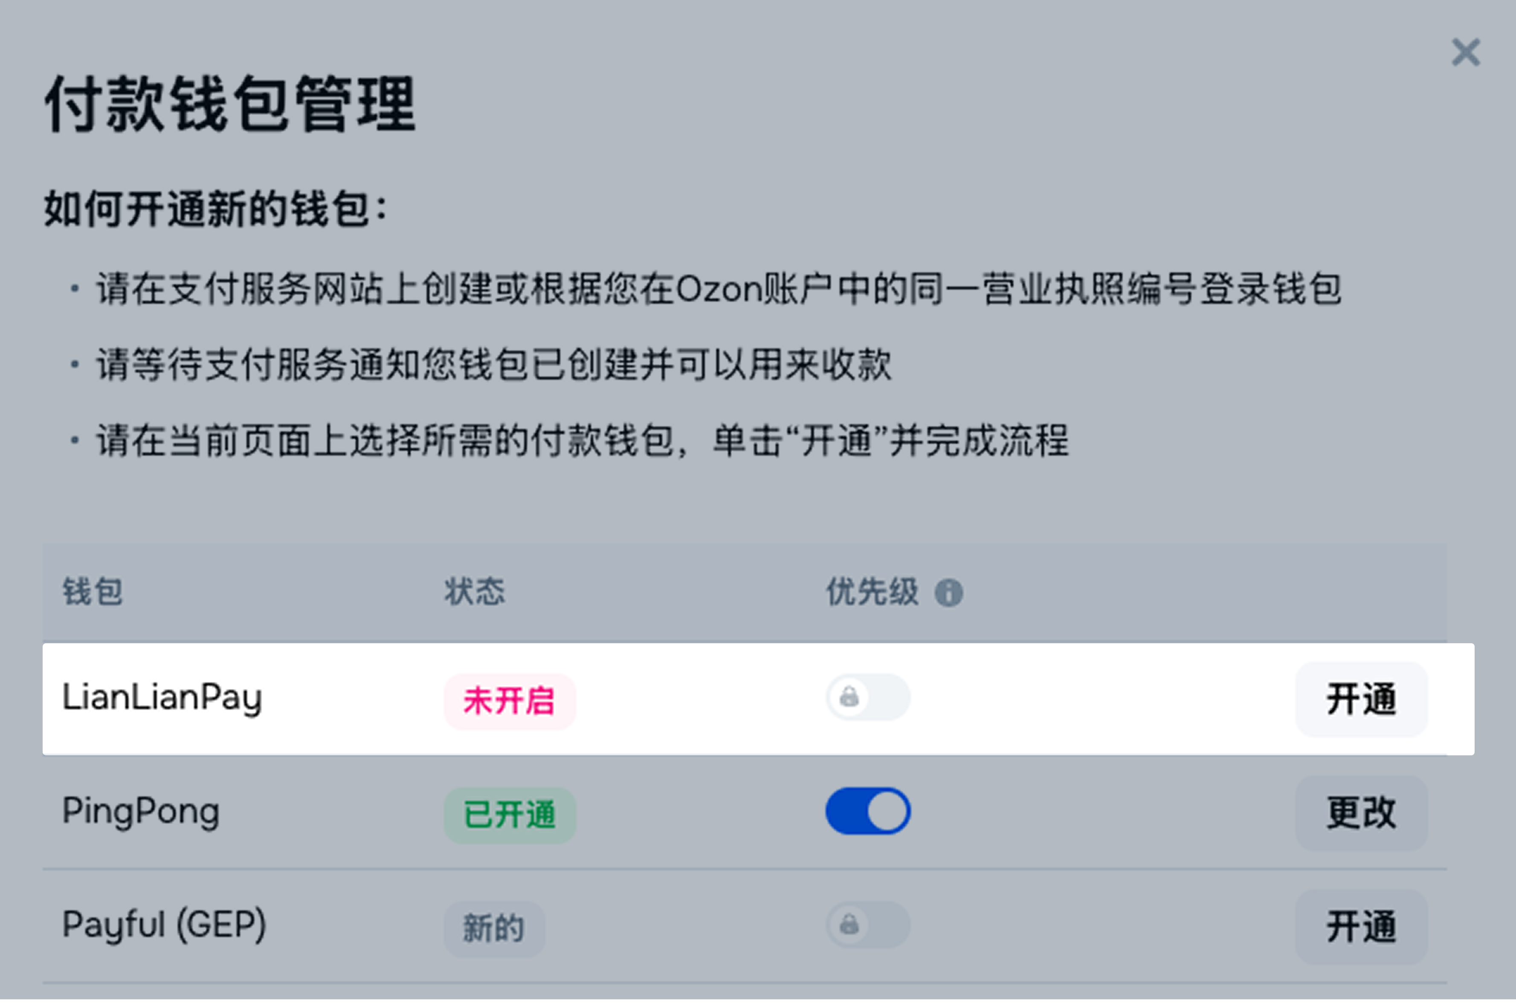Screen dimensions: 1516x1003
Task: Disable the PingPong priority toggle
Action: 868,810
